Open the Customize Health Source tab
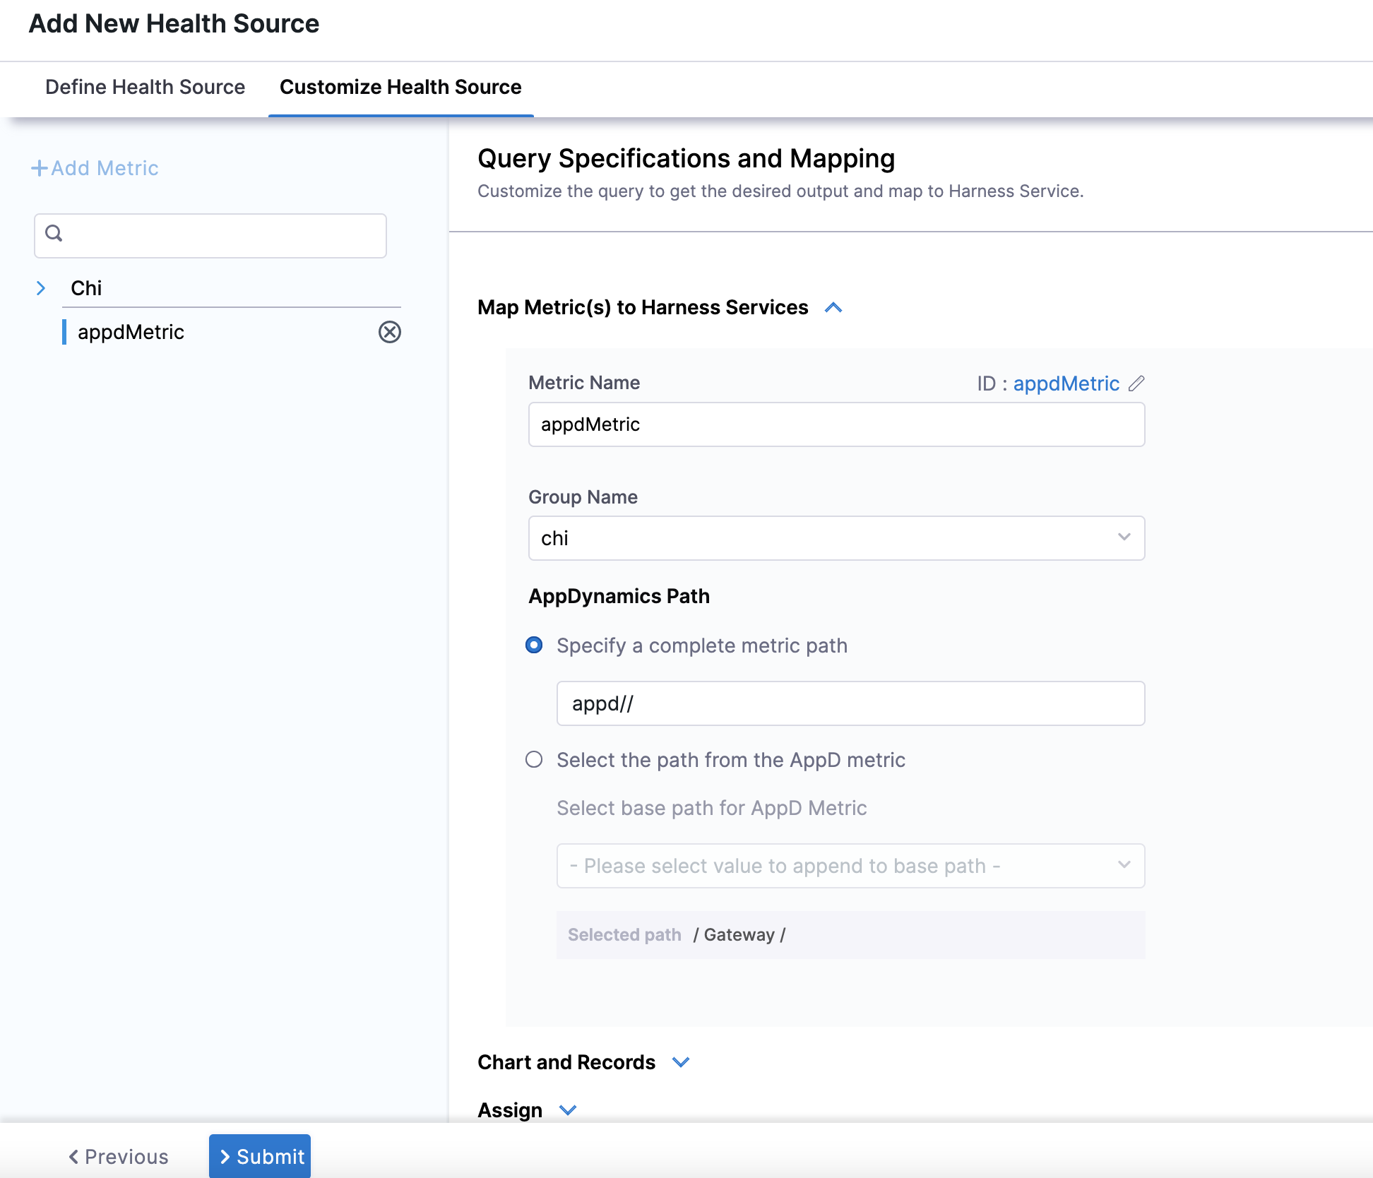 coord(400,87)
